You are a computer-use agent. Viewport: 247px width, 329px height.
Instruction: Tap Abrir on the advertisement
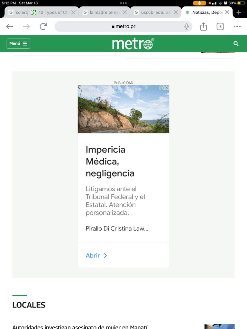(96, 255)
